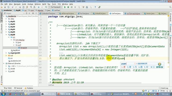Click Collapse All icon in Project panel
The width and height of the screenshot is (172, 96).
(29, 13)
